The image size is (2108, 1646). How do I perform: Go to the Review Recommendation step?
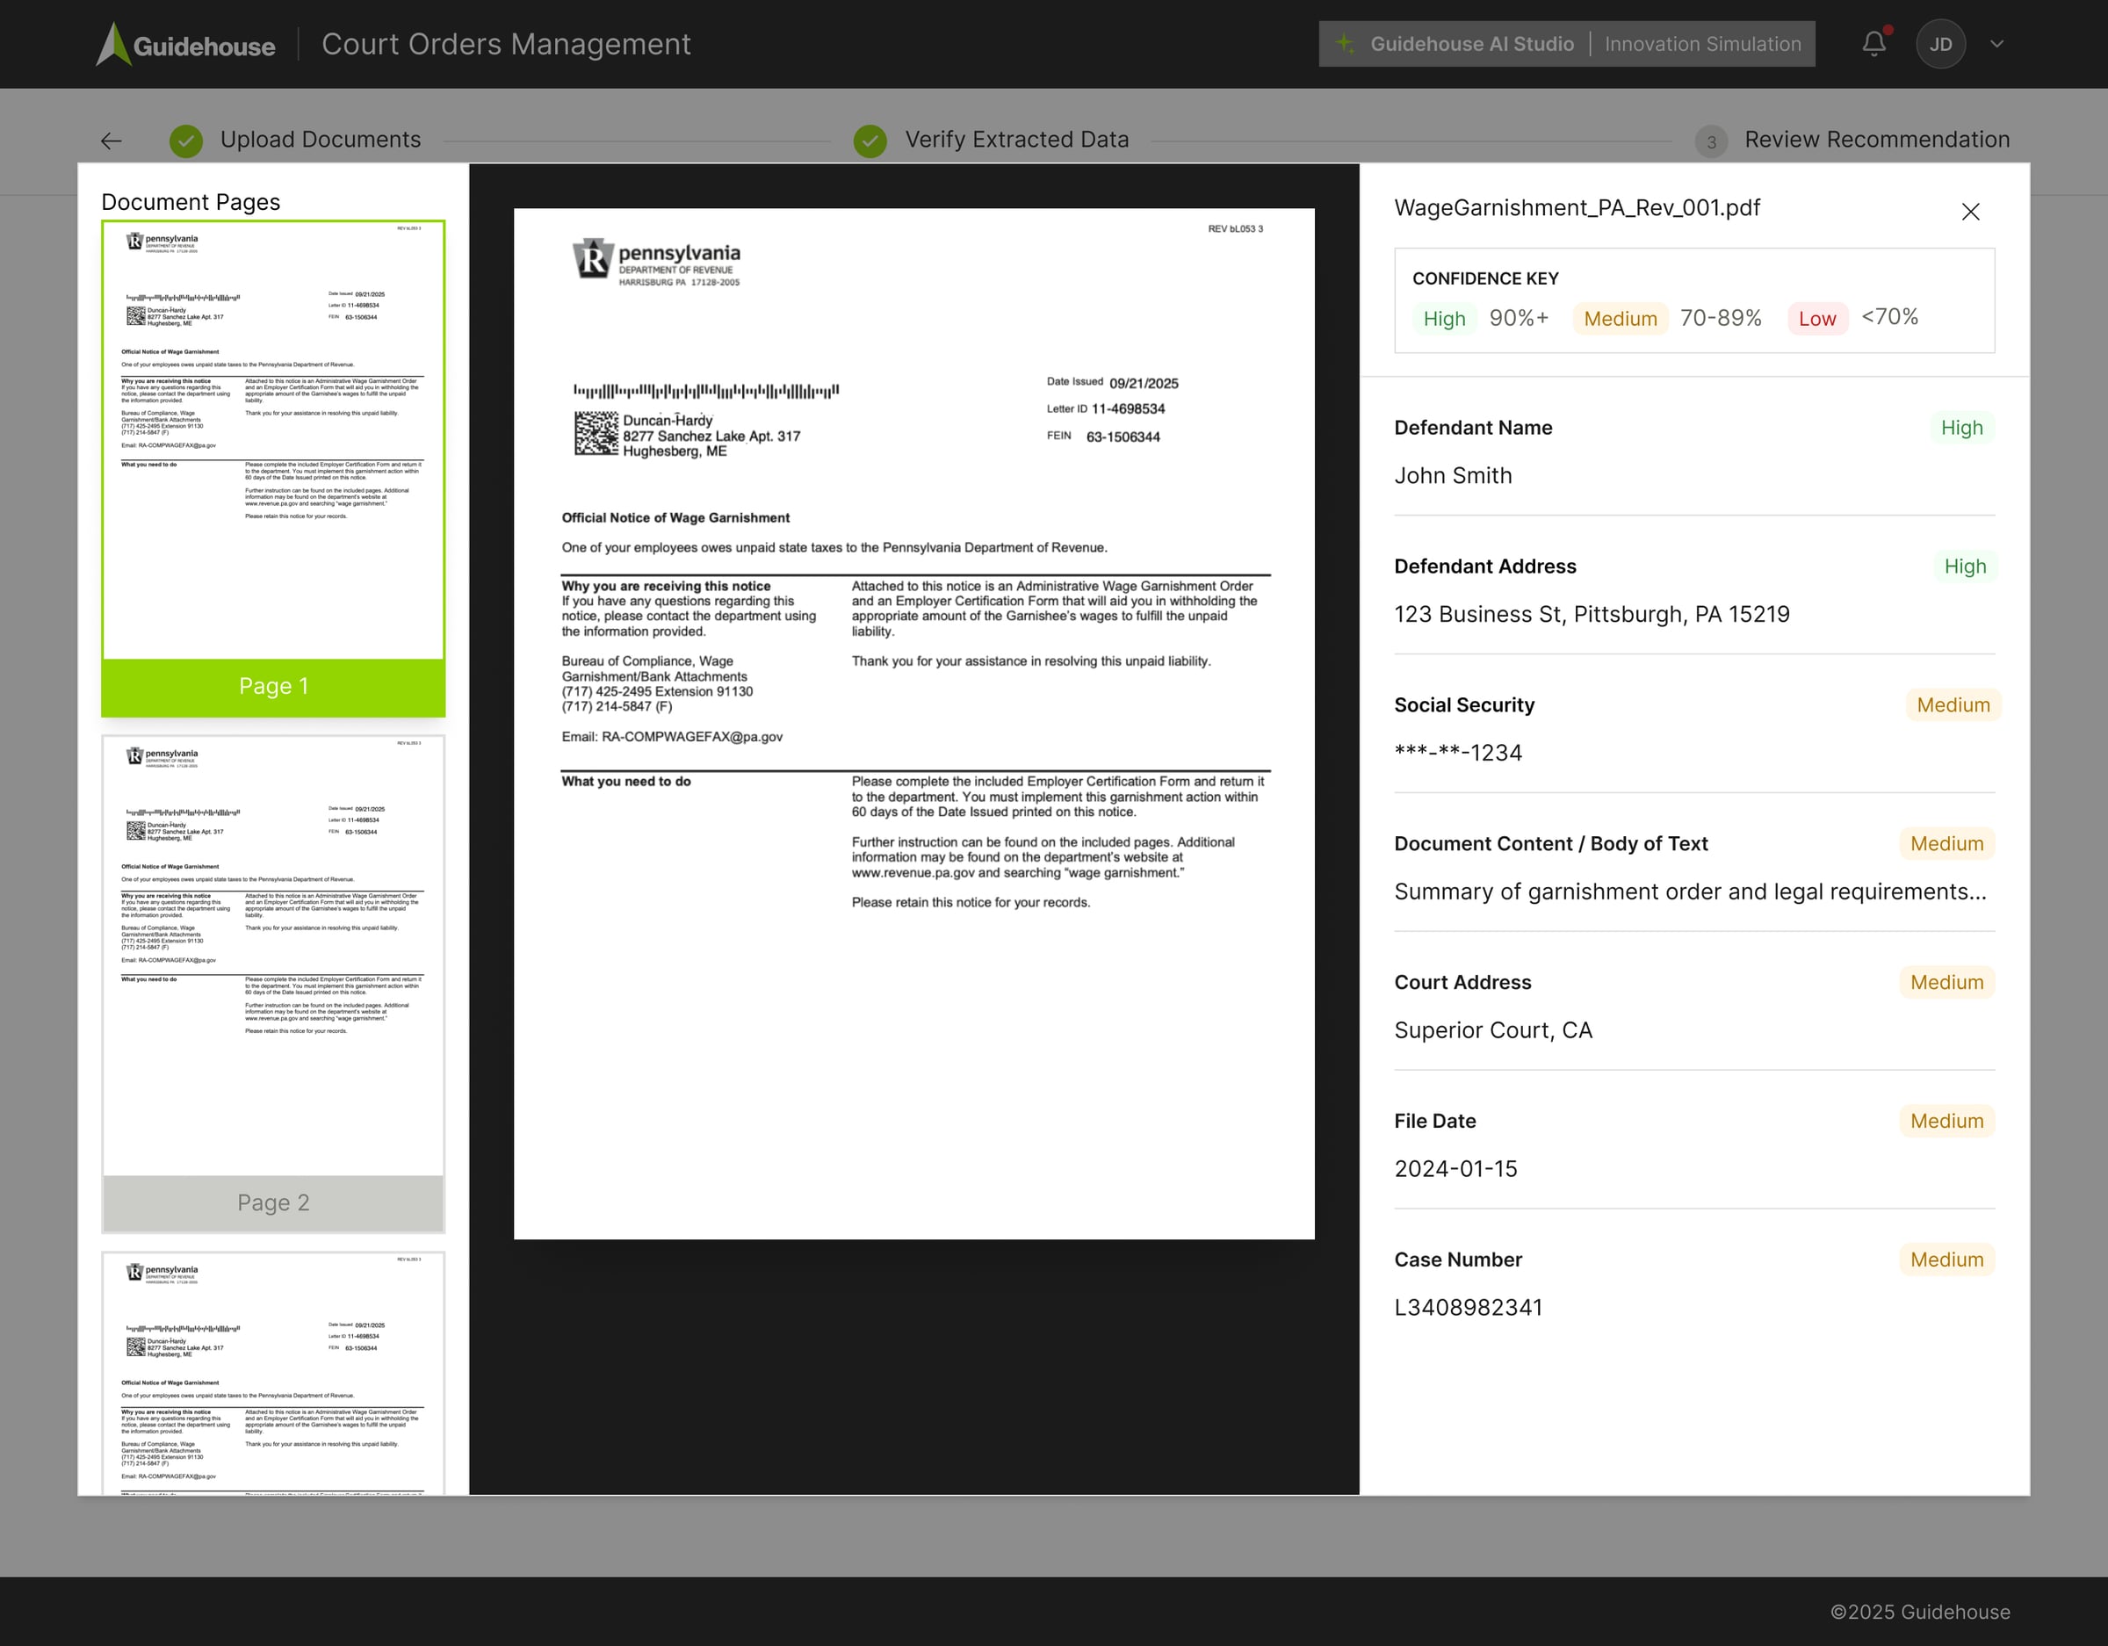1876,139
